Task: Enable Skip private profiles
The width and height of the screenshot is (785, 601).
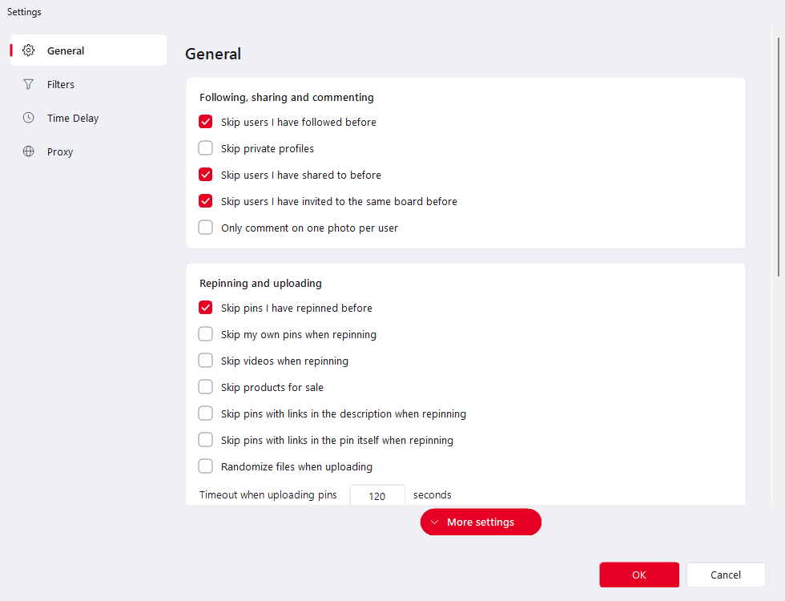Action: tap(205, 148)
